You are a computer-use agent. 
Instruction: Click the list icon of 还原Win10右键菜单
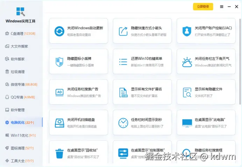click(123, 62)
